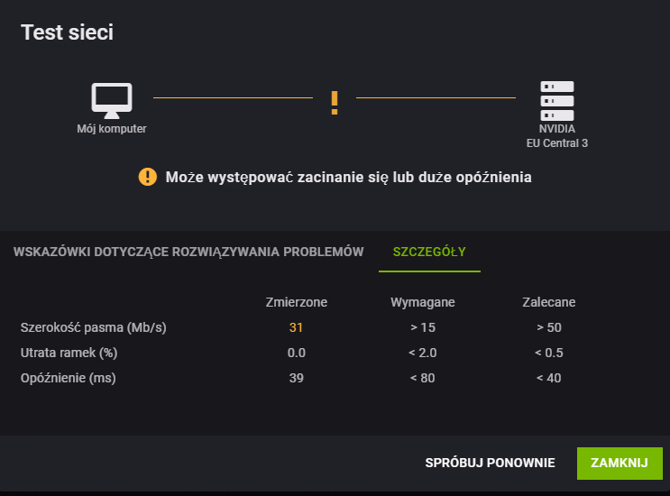Click the Zmierzone column header
This screenshot has height=496, width=670.
tap(296, 302)
